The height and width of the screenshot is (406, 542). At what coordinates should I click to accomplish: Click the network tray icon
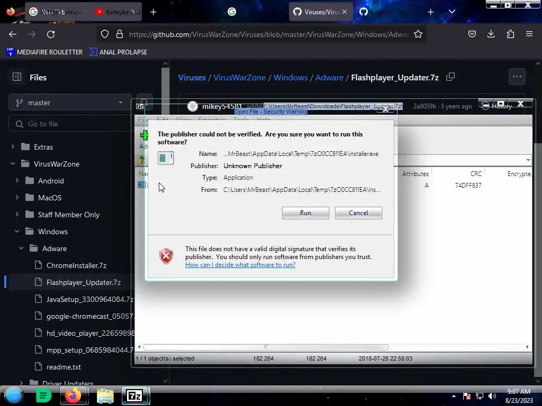[x=480, y=396]
